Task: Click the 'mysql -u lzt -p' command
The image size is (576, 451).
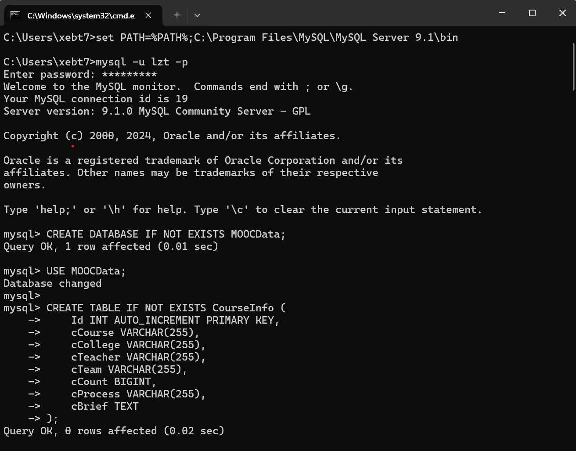Action: point(141,62)
